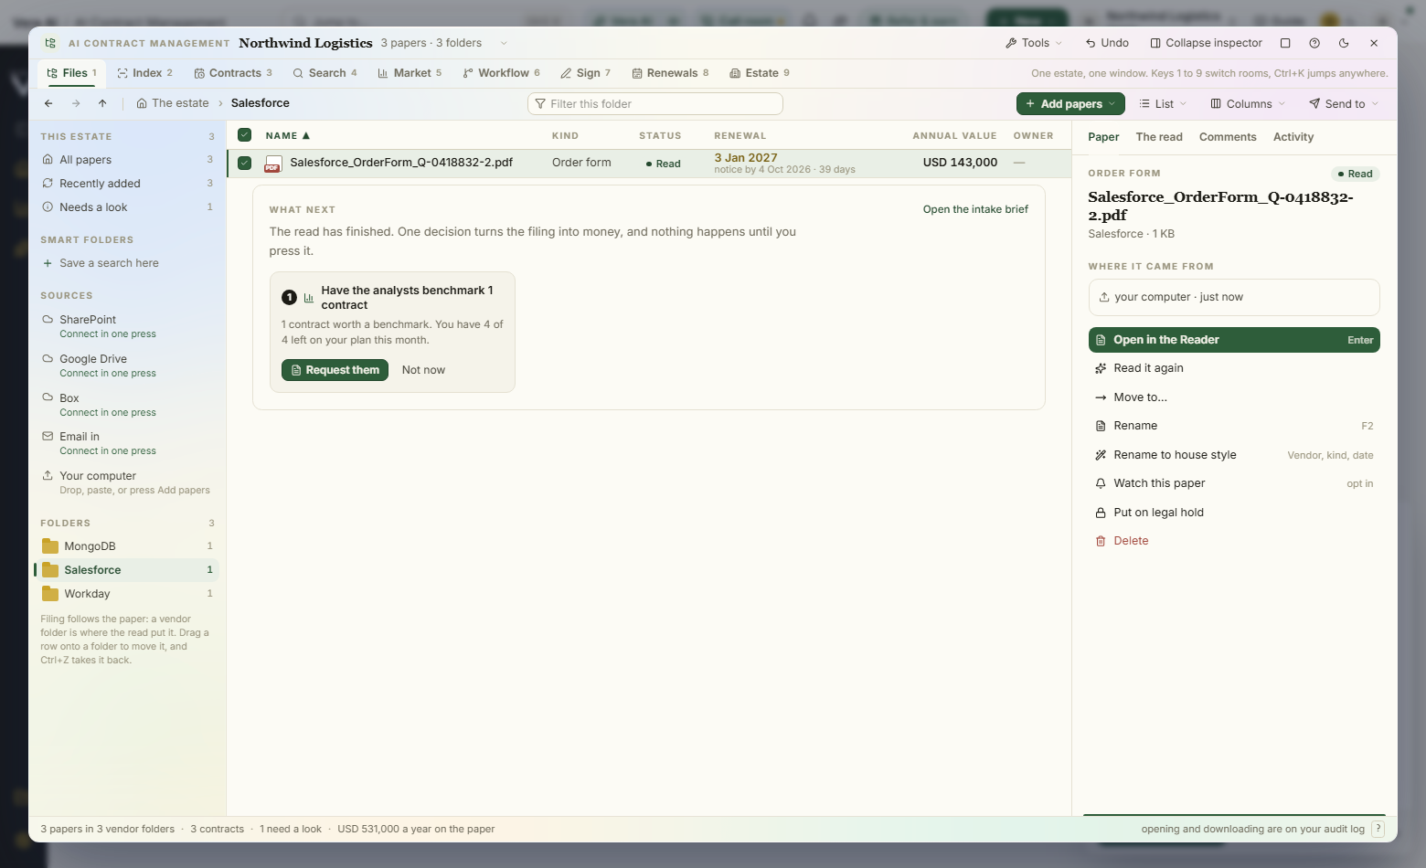Click the audit log help question mark
Image resolution: width=1426 pixels, height=868 pixels.
(x=1378, y=829)
